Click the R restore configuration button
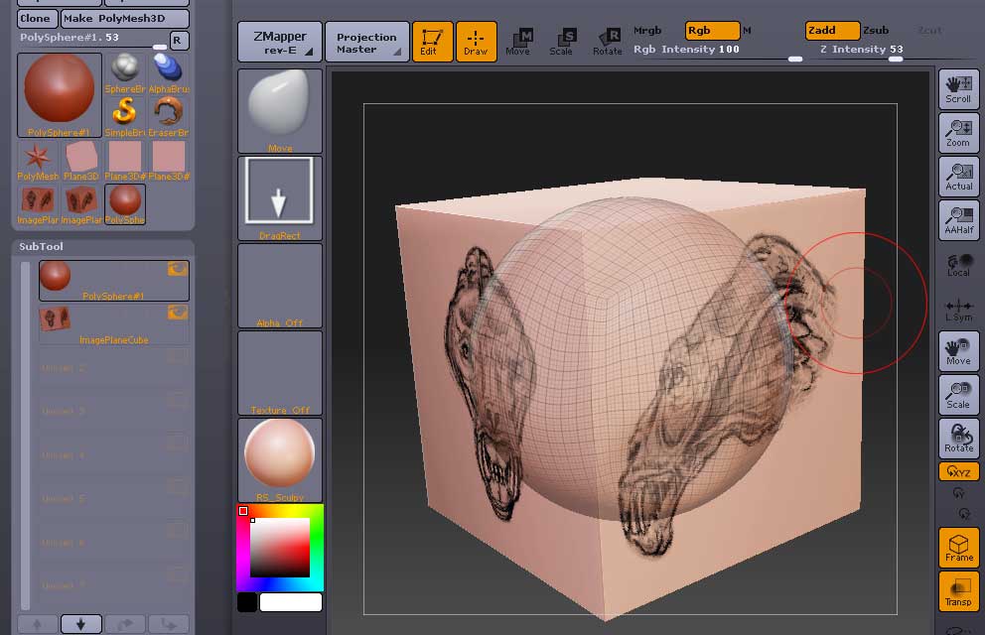The height and width of the screenshot is (635, 985). pos(179,40)
